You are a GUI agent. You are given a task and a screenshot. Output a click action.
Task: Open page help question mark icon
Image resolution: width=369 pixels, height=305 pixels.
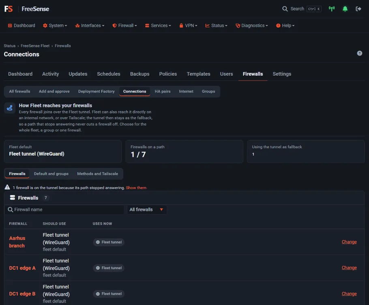coord(359,53)
